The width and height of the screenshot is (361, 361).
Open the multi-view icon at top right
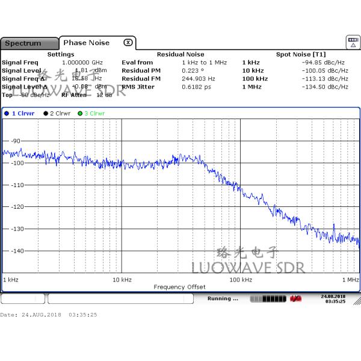pos(353,42)
